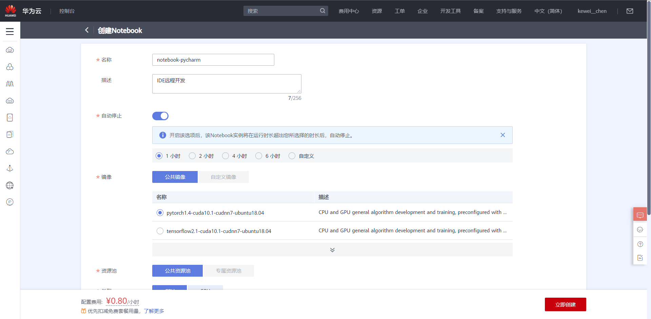Viewport: 651px width, 319px height.
Task: Click the cloud server disk sidebar icon
Action: (x=10, y=101)
